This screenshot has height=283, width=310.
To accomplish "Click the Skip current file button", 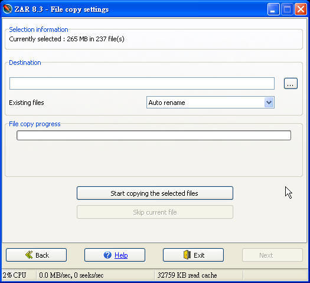I will 155,212.
